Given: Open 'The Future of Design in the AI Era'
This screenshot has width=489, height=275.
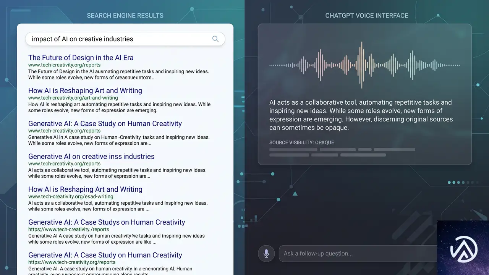Looking at the screenshot, I should 81,58.
